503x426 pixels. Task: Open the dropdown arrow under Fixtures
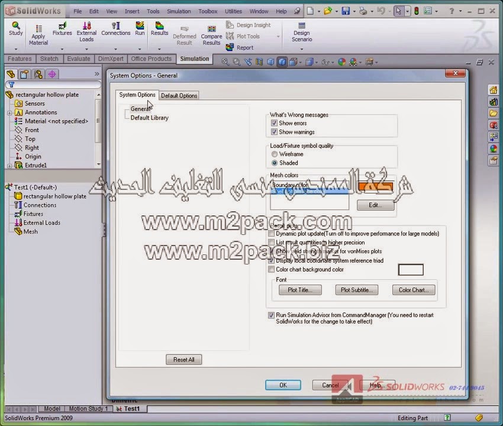click(x=62, y=49)
